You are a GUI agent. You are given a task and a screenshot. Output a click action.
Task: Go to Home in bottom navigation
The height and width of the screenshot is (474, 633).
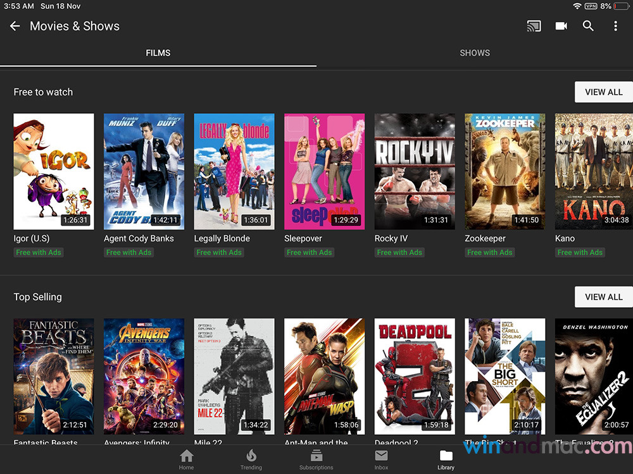pos(186,459)
